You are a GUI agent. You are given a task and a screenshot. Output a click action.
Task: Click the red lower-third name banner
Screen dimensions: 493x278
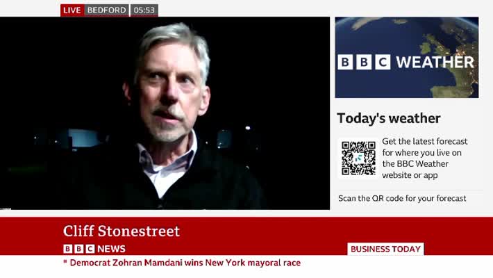246,236
